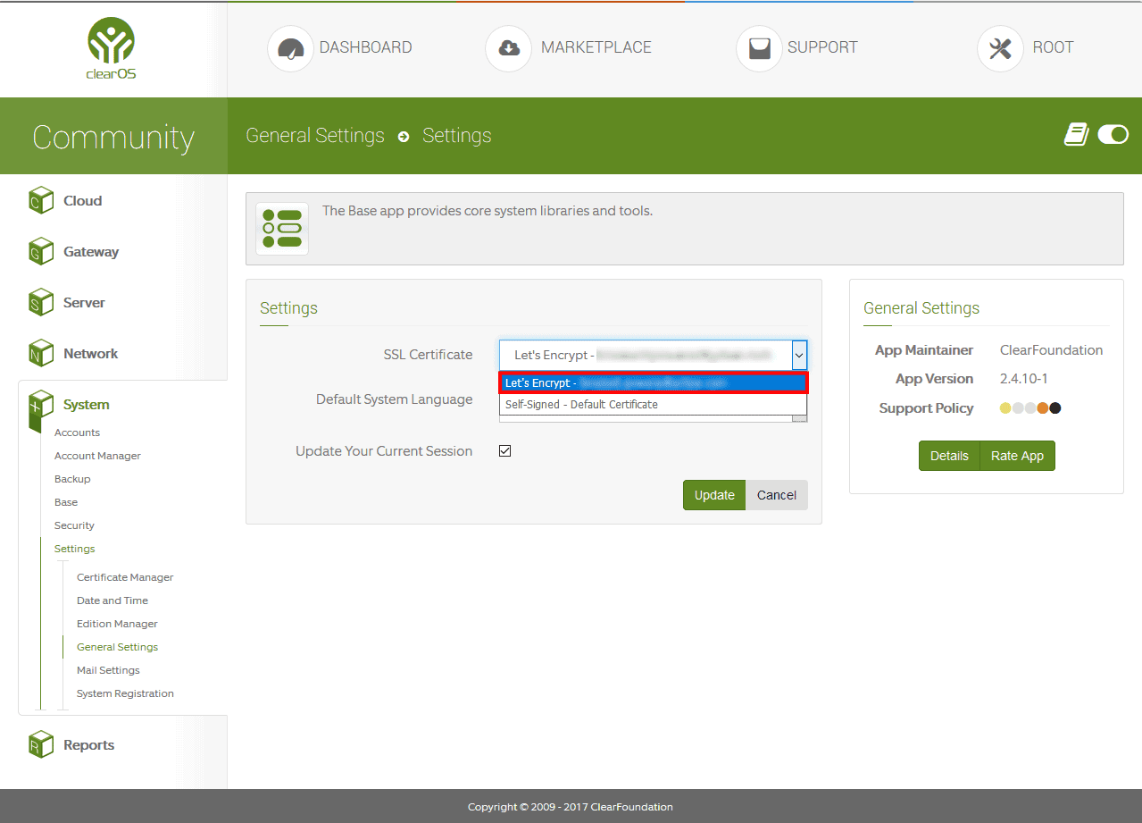Open the SSL Certificate dropdown arrow
The height and width of the screenshot is (823, 1142).
(799, 355)
